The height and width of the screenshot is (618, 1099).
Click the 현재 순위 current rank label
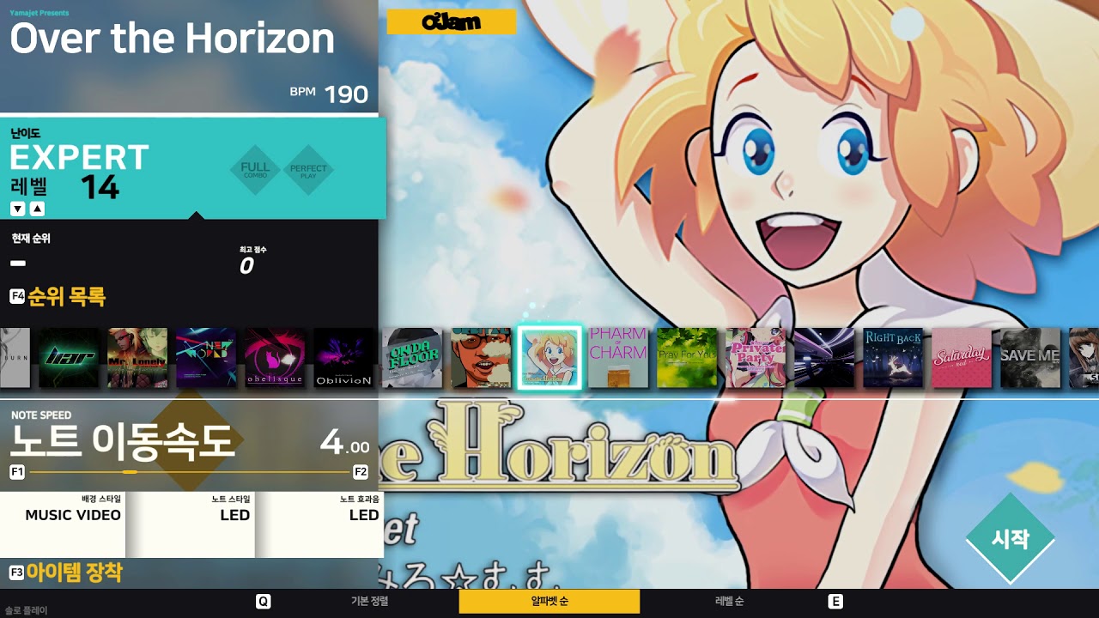click(31, 239)
